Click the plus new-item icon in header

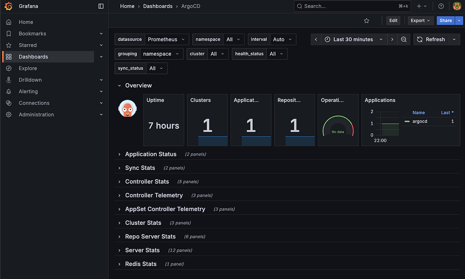(x=419, y=6)
